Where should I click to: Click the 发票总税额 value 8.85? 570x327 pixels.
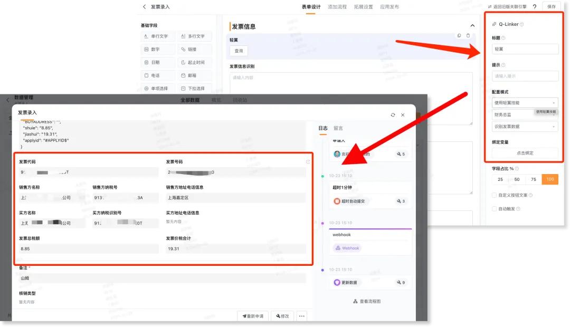point(89,249)
